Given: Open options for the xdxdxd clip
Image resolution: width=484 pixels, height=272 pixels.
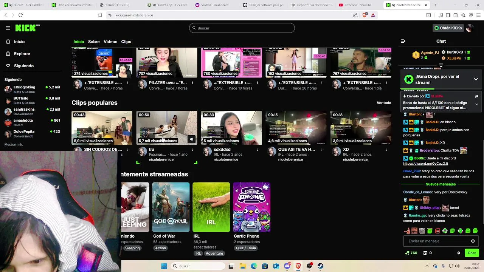Looking at the screenshot, I should point(258,150).
